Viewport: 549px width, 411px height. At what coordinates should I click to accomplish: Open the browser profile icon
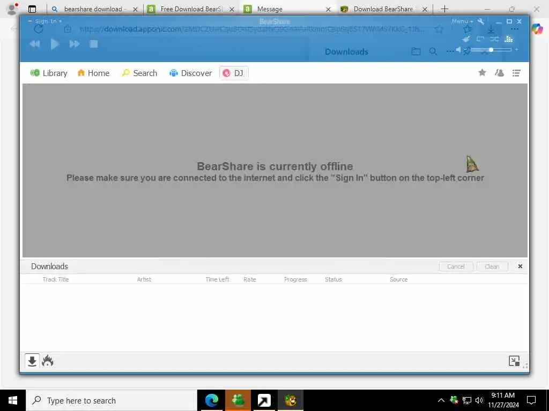12,9
